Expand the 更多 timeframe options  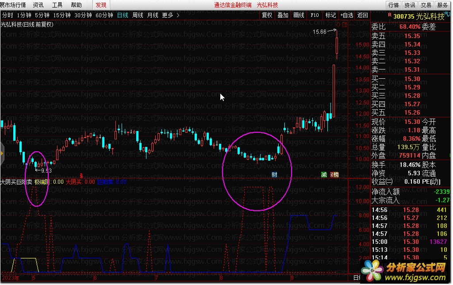coord(170,15)
